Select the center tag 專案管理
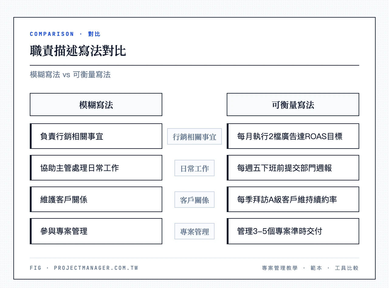The height and width of the screenshot is (288, 389). pos(194,231)
